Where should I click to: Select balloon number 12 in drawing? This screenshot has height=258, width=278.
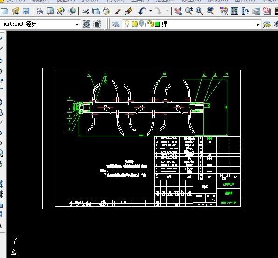pyautogui.click(x=215, y=75)
